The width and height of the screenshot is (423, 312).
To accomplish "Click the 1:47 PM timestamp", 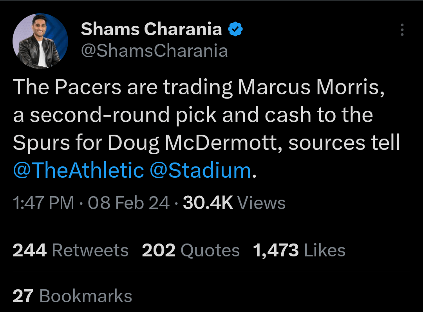I will 43,203.
